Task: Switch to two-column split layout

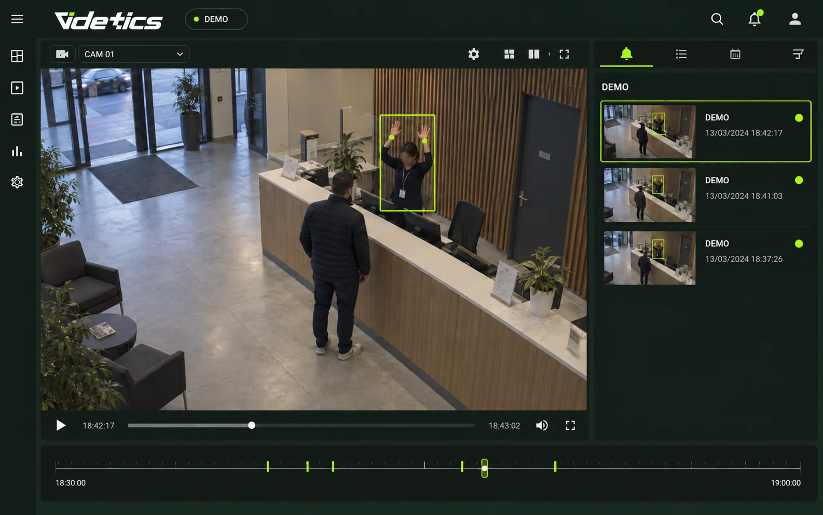Action: (x=534, y=54)
